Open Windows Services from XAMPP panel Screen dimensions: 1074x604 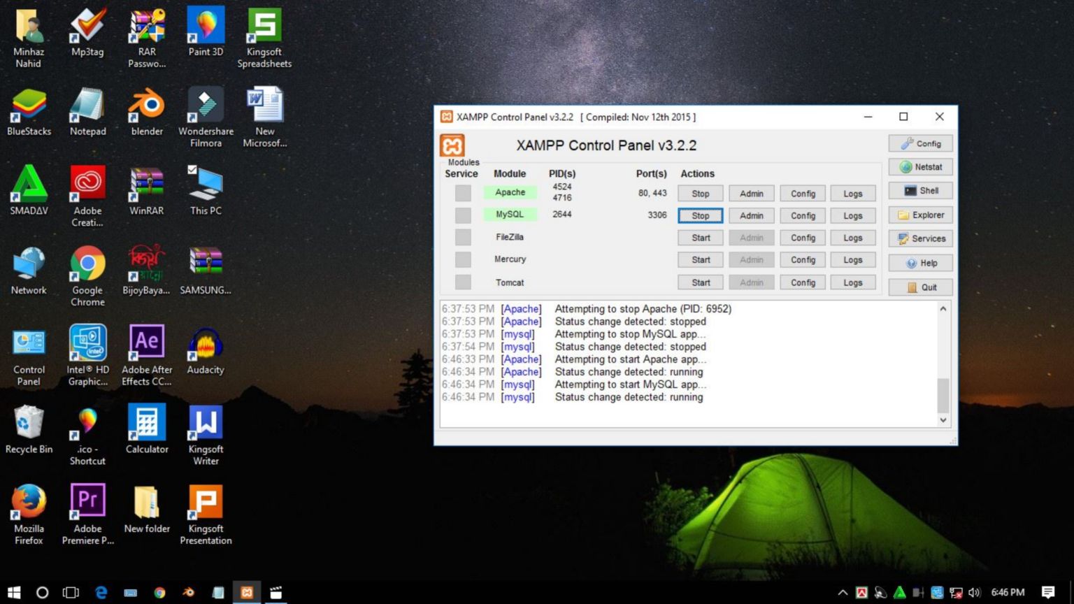(920, 238)
